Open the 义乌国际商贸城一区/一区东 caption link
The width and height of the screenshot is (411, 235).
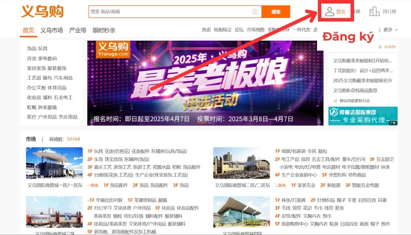point(55,185)
